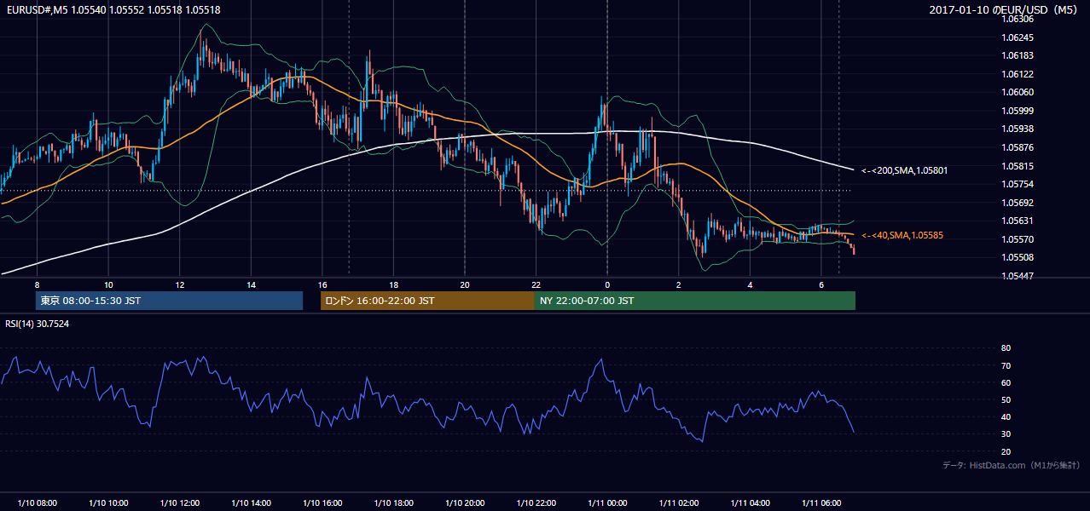Image resolution: width=1090 pixels, height=511 pixels.
Task: Click price axis label 1.05999
Action: [x=1018, y=111]
